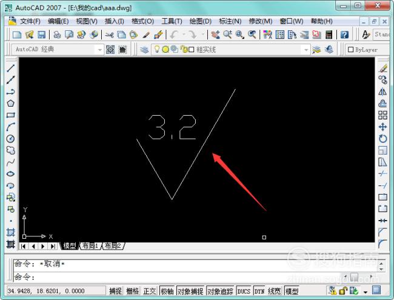Open the Standard text style dropdown

click(381, 35)
